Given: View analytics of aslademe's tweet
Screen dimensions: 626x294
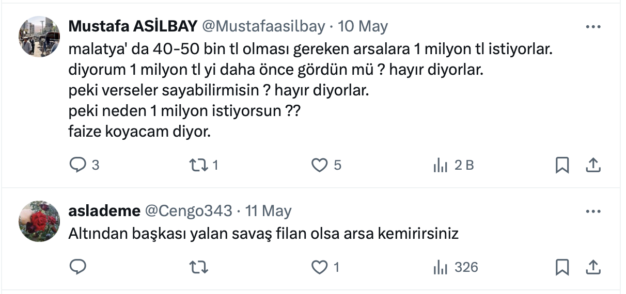Looking at the screenshot, I should [440, 267].
